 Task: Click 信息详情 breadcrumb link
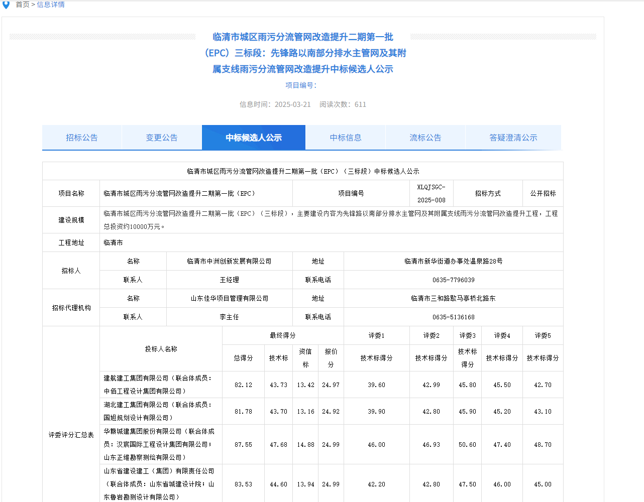pos(51,5)
